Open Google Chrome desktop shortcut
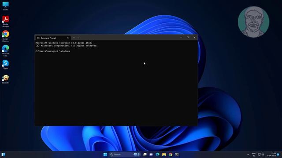The height and width of the screenshot is (158, 282). pyautogui.click(x=5, y=36)
